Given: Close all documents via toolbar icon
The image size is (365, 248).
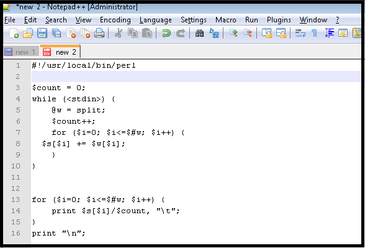Looking at the screenshot, I should (x=85, y=33).
